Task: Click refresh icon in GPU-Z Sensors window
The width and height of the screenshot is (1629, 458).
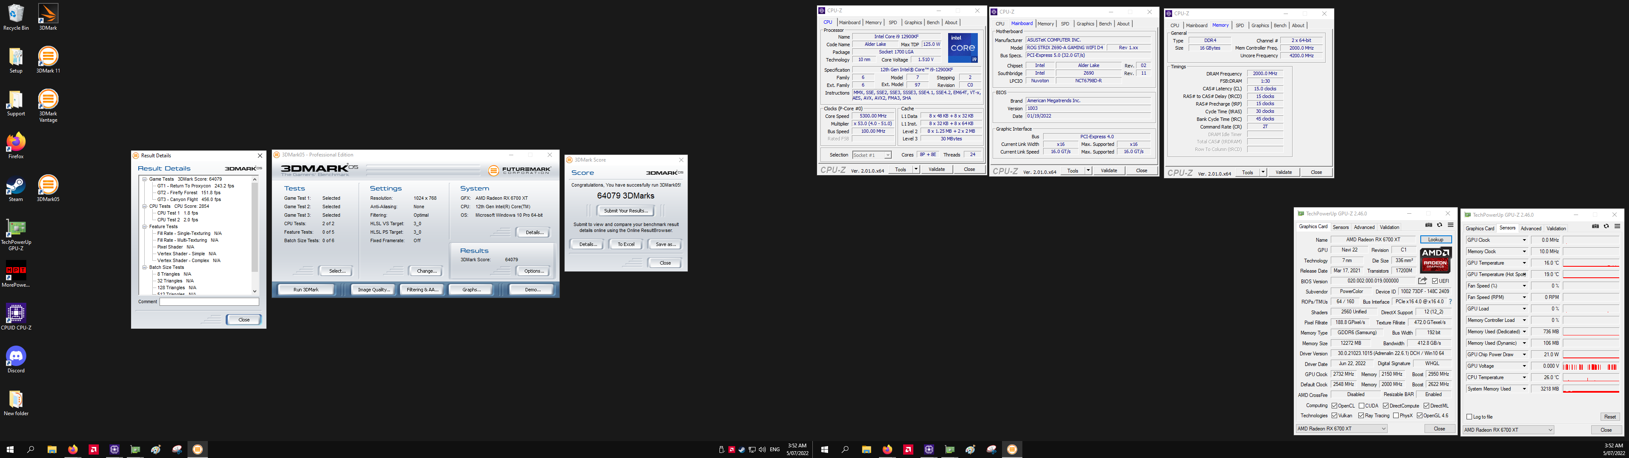Action: pyautogui.click(x=1606, y=226)
